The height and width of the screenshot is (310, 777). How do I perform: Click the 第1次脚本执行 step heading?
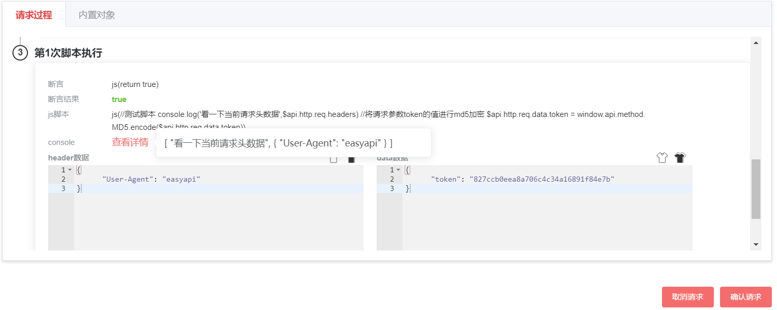pos(68,53)
